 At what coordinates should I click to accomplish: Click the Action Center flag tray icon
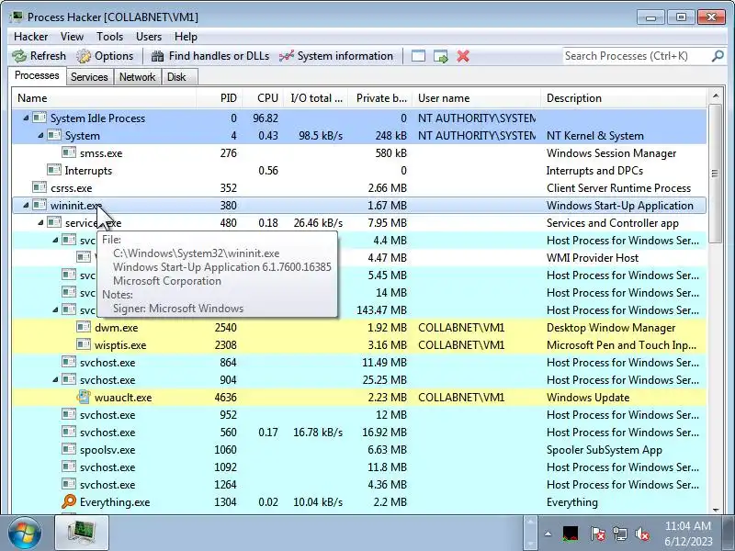[x=597, y=534]
